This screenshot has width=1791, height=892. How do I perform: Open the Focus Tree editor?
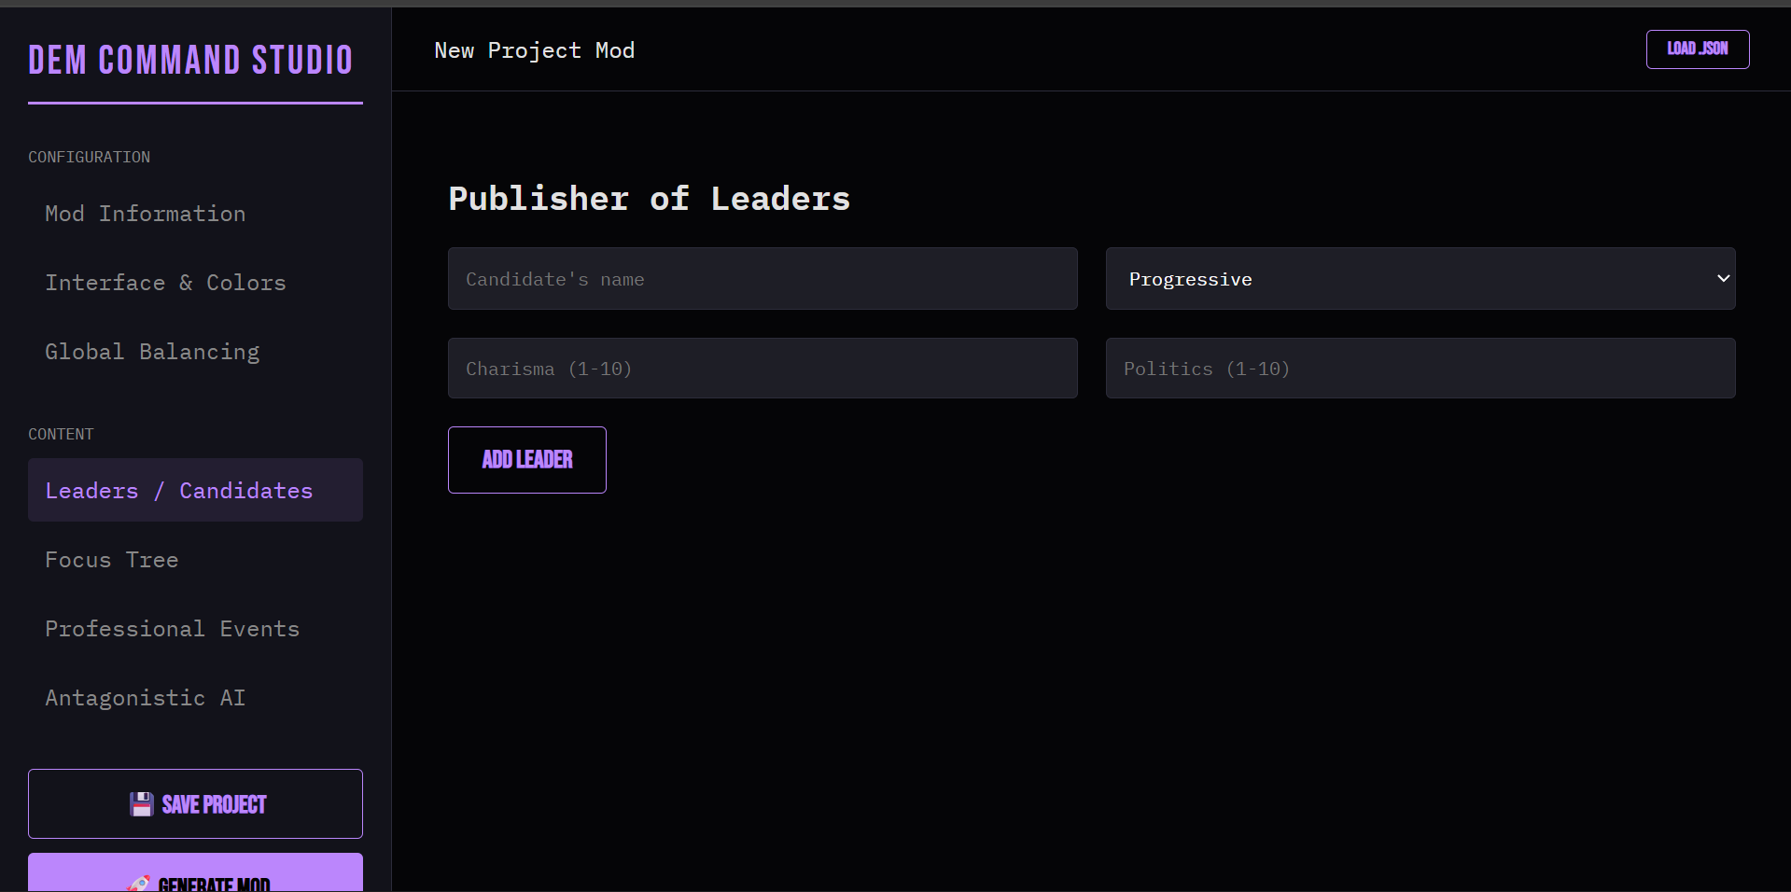pos(195,560)
